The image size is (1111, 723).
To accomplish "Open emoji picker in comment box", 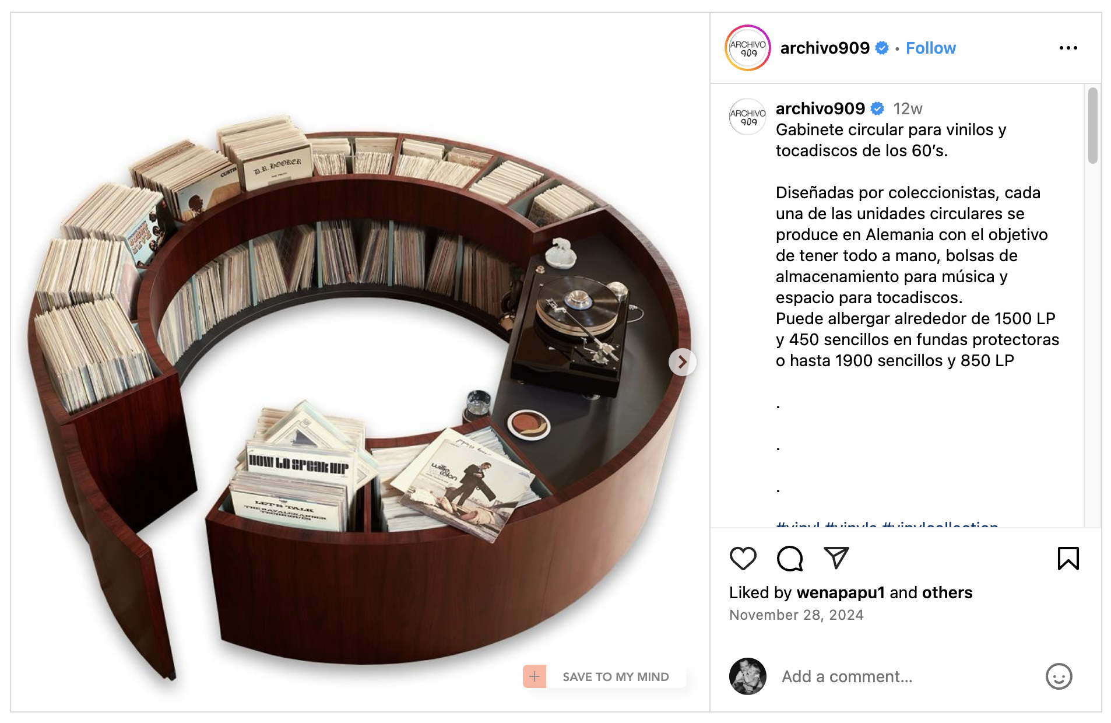I will click(x=1059, y=676).
